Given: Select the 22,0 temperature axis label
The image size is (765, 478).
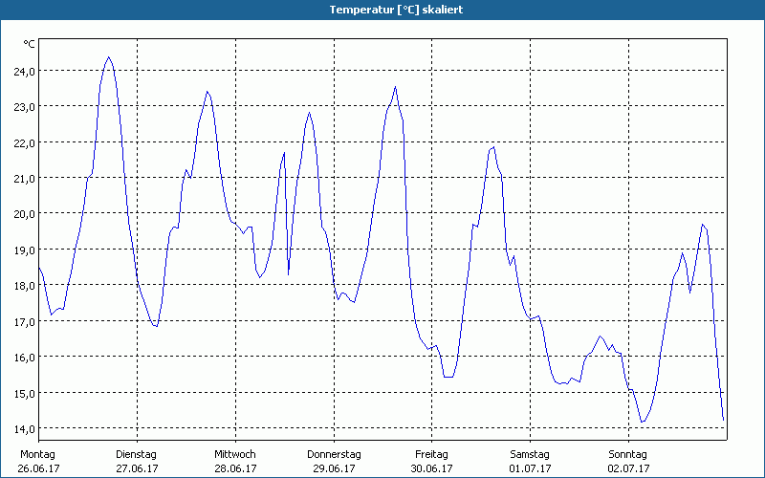Looking at the screenshot, I should point(24,142).
